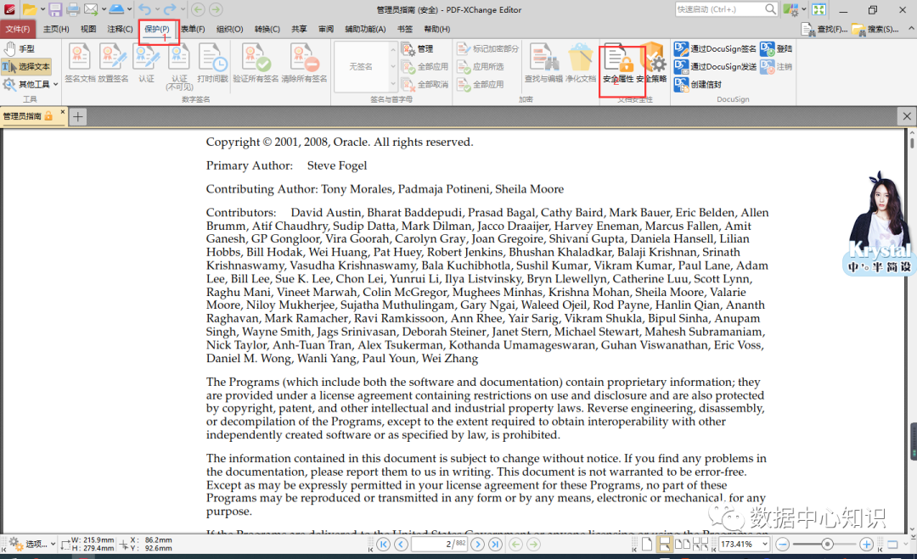Select continuous page layout
Viewport: 917px width, 559px height.
click(664, 545)
